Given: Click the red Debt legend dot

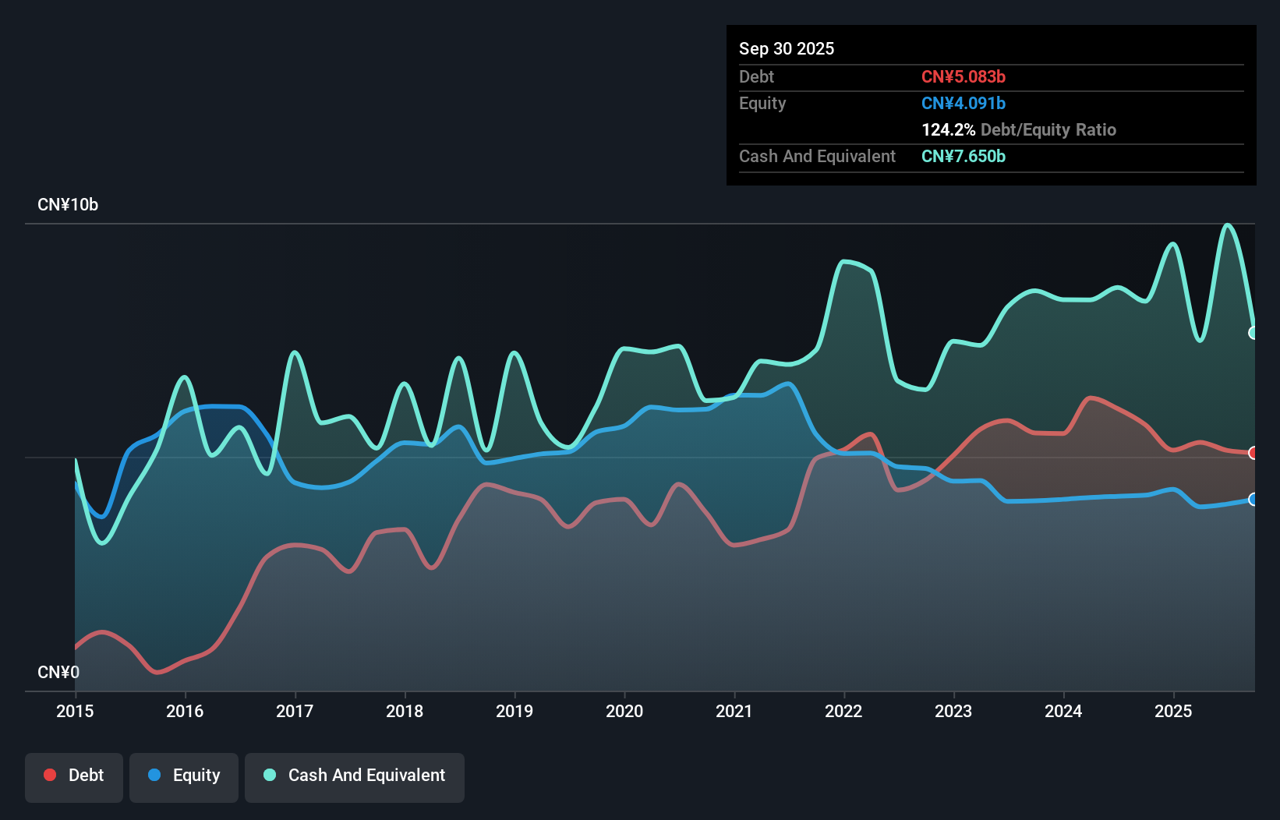Looking at the screenshot, I should [50, 775].
